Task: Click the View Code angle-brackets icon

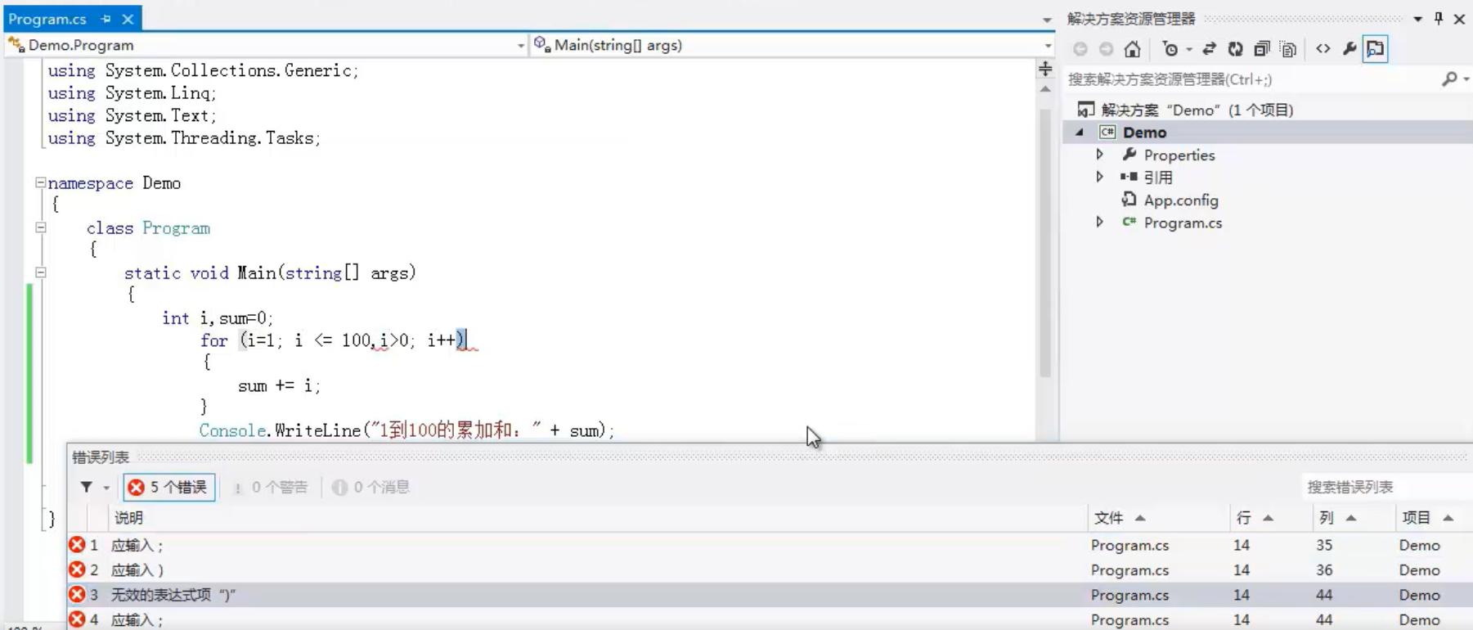Action: pyautogui.click(x=1323, y=49)
